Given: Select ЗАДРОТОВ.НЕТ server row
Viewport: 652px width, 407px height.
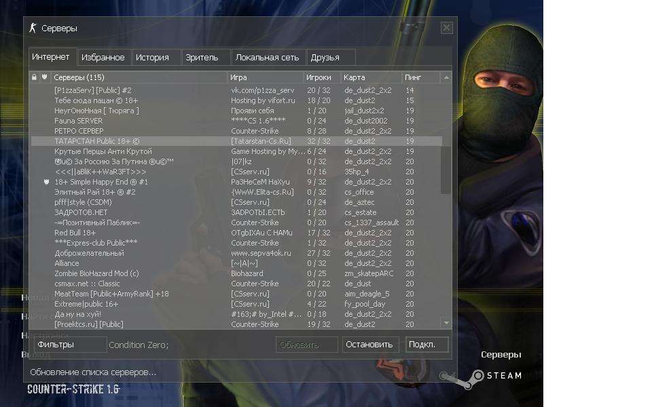Looking at the screenshot, I should click(x=236, y=212).
